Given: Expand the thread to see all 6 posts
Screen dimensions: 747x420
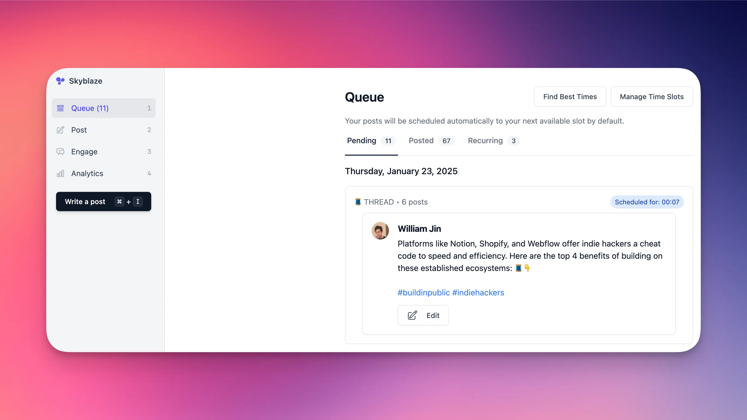Looking at the screenshot, I should pyautogui.click(x=391, y=201).
